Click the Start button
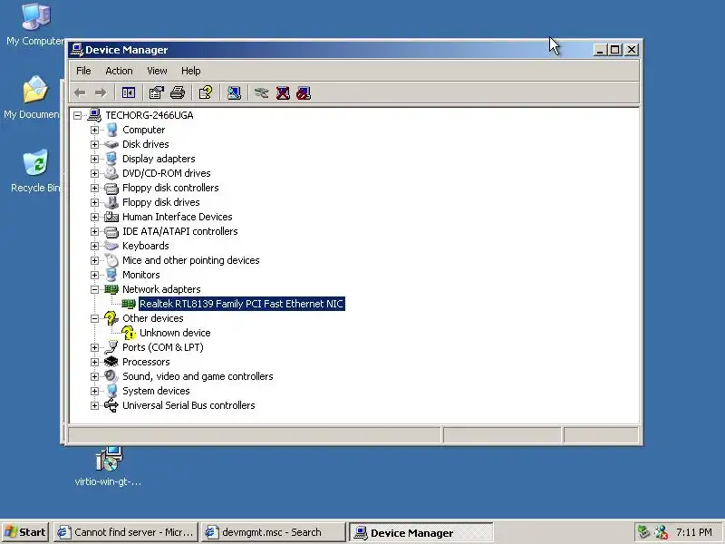Screen dimensions: 725x544 (25, 532)
